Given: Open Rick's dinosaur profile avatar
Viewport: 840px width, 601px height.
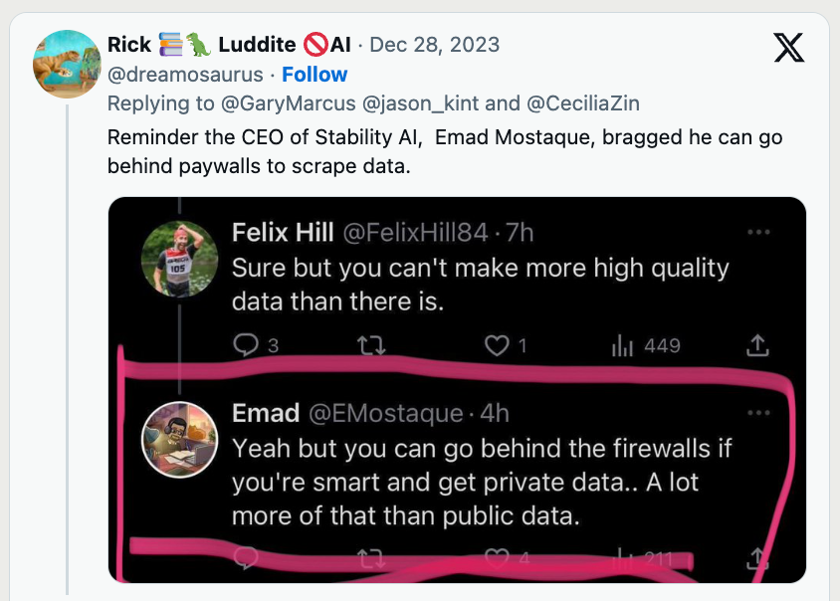Looking at the screenshot, I should pos(67,64).
